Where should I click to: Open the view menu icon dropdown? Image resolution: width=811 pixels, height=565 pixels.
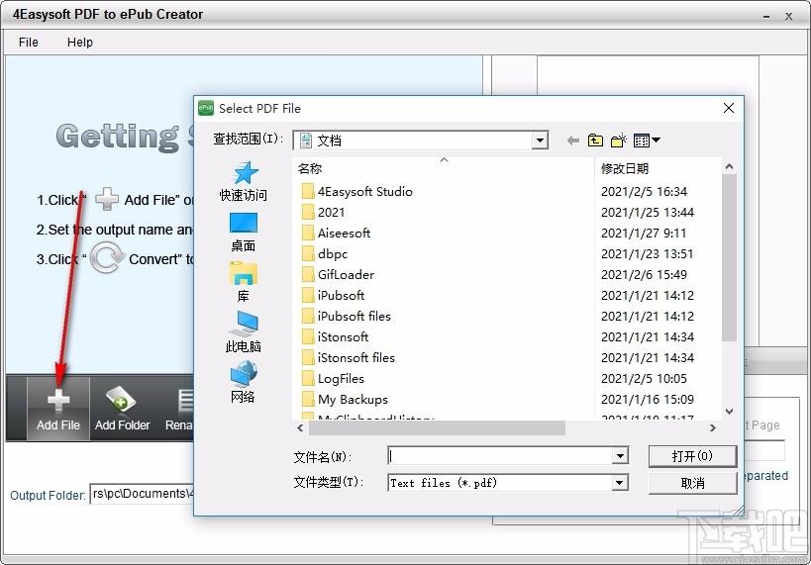pos(647,141)
